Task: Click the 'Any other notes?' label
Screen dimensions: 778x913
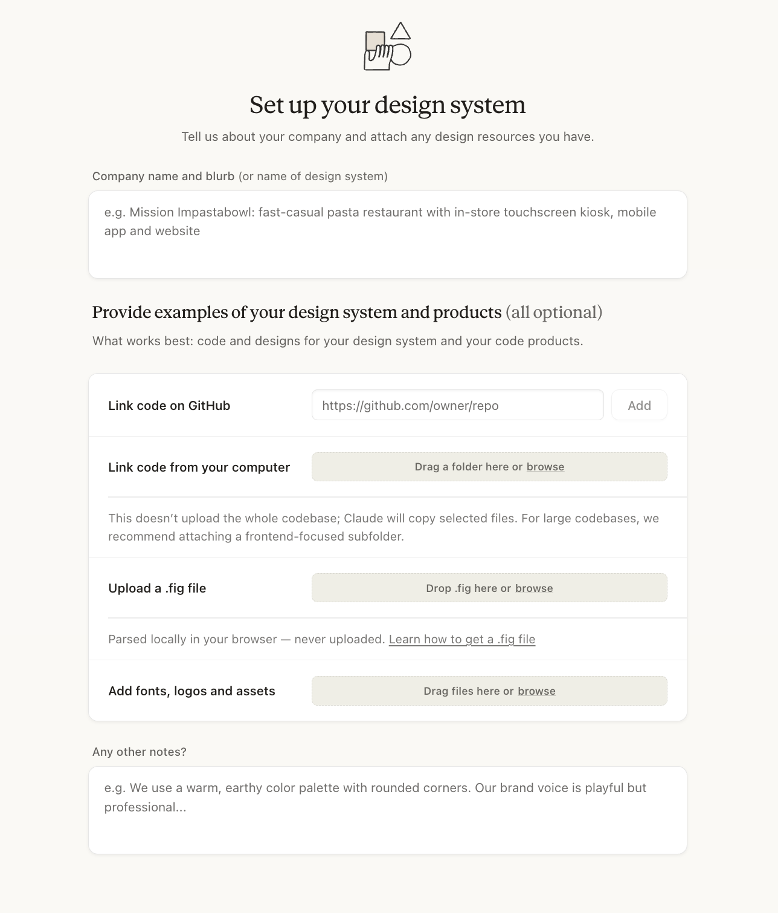Action: pos(140,752)
